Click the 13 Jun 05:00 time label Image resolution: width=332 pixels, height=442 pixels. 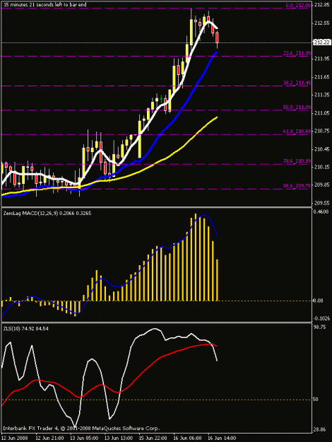tap(84, 438)
